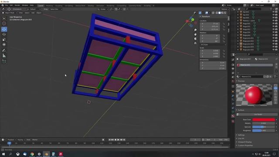Viewport: 279px width, 157px height.
Task: Switch to the Shading workspace tab
Action: [91, 6]
